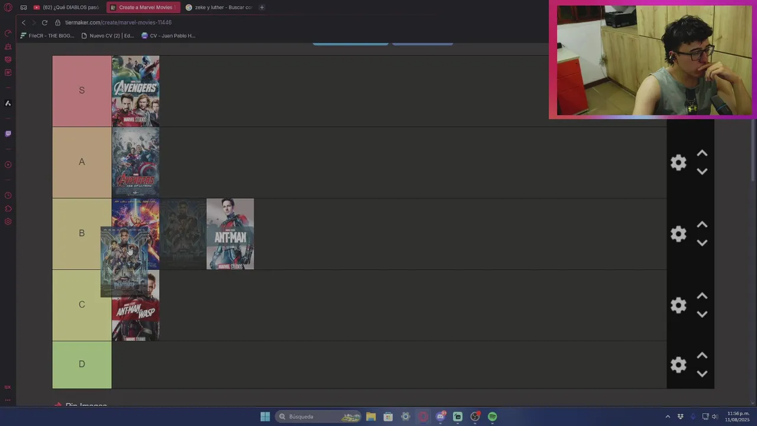Move row A up with arrow
The width and height of the screenshot is (757, 426).
(702, 153)
